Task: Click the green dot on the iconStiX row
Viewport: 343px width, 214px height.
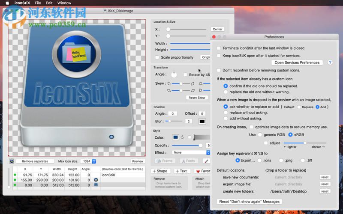Action: click(x=15, y=175)
